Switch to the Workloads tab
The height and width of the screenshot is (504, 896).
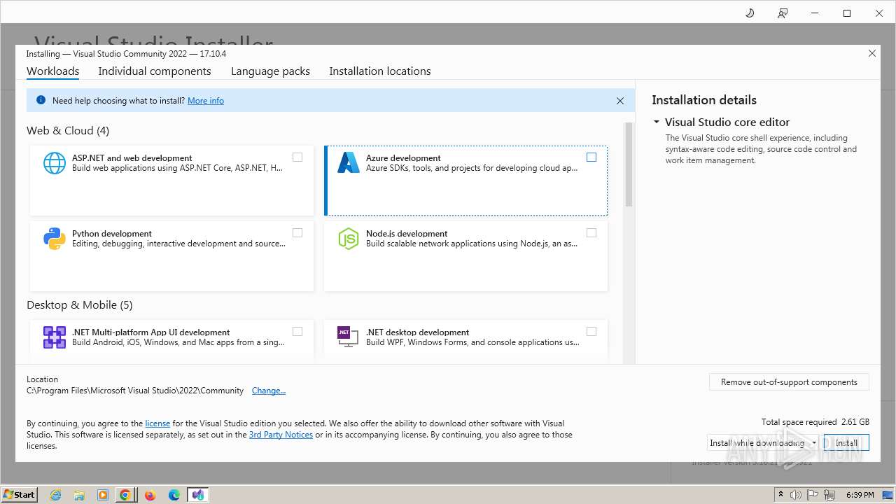(52, 71)
